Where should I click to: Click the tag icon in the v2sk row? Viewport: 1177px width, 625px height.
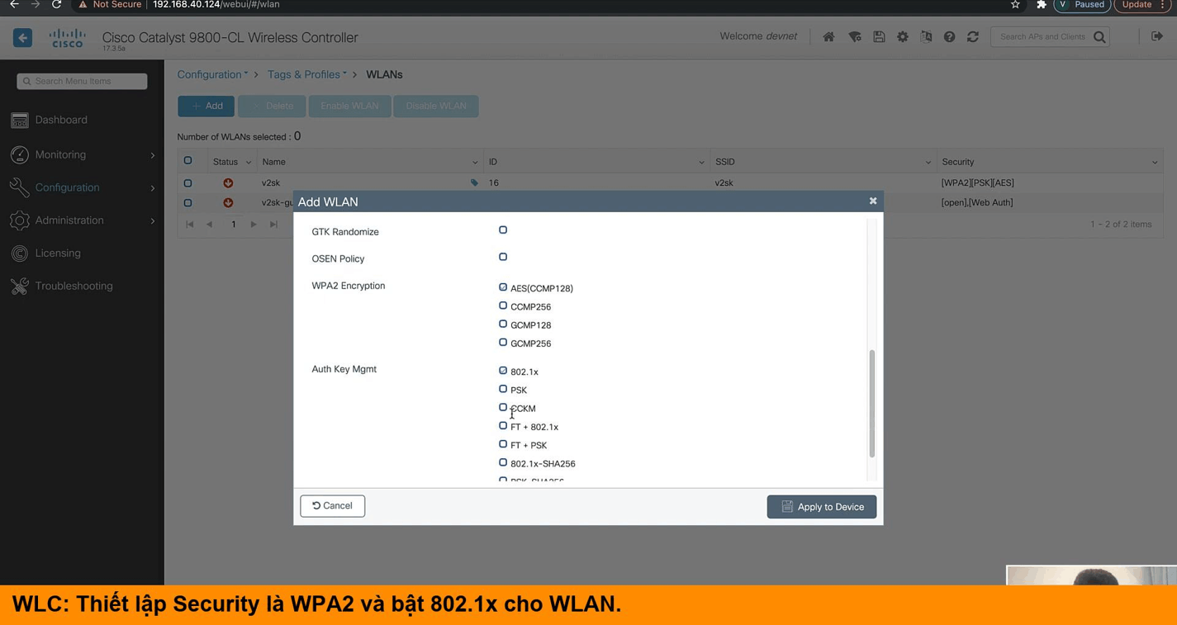(x=474, y=183)
